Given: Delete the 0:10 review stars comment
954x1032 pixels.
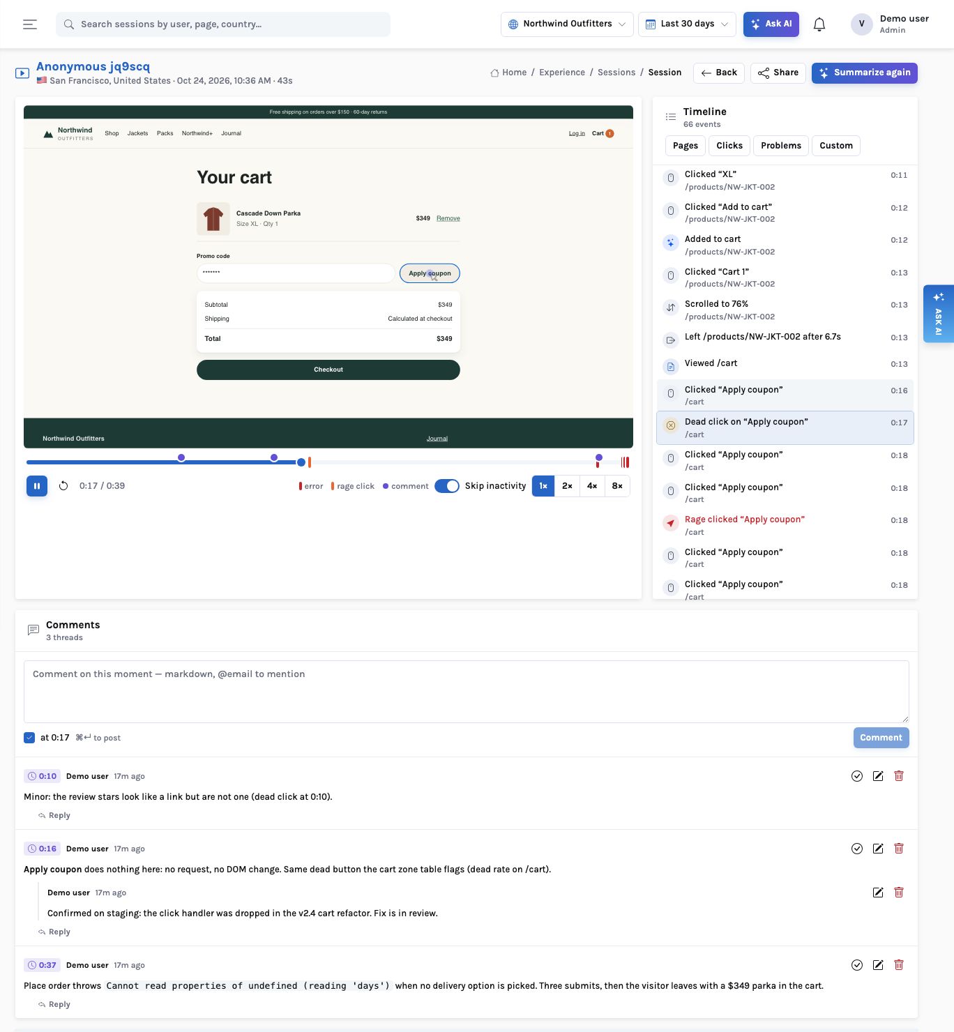Looking at the screenshot, I should pos(899,776).
